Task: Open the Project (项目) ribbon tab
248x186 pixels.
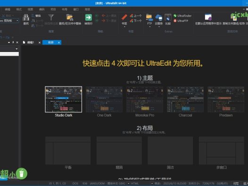Action: tap(53, 9)
